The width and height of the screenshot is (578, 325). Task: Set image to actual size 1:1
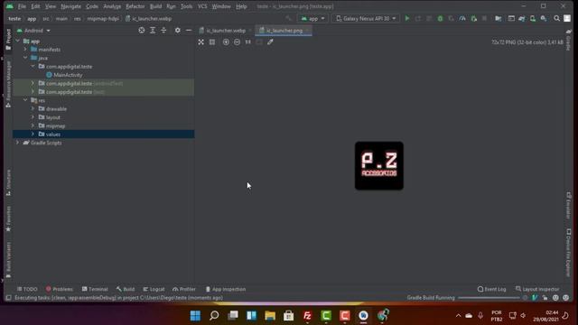point(248,42)
